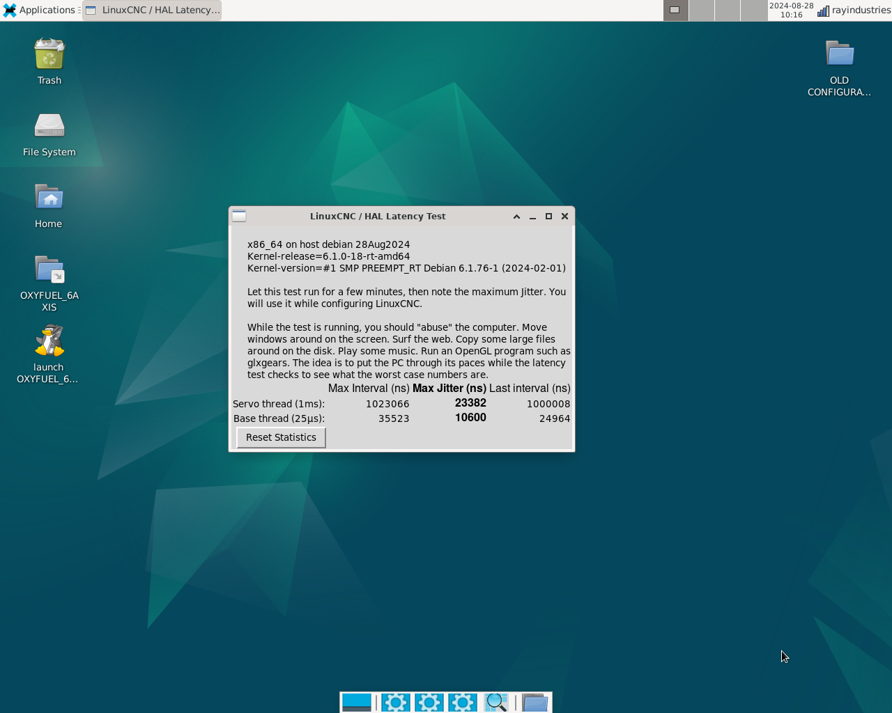Open the Application Finder magnifier dock icon
This screenshot has height=713, width=892.
point(496,703)
